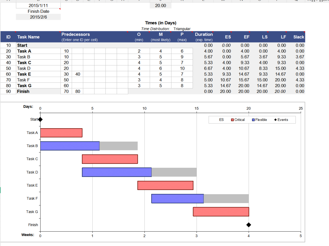Click the 20.00 cell at top

pos(161,5)
